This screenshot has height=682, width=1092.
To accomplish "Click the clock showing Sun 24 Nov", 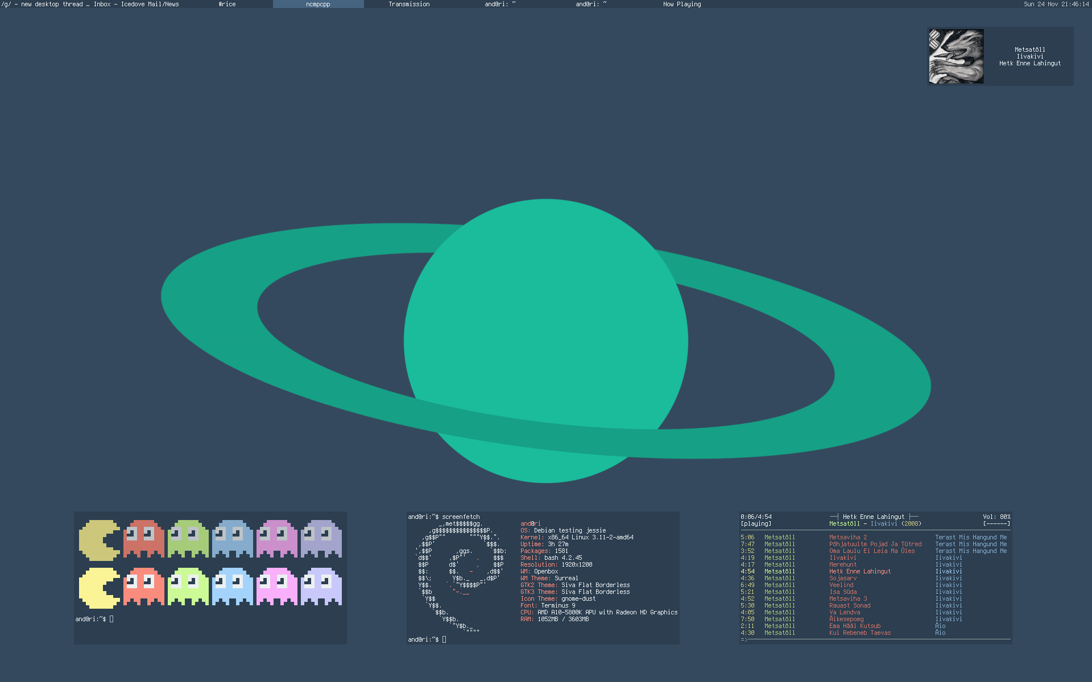I will coord(1056,4).
